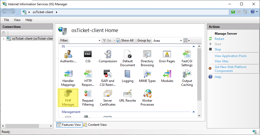Open Handler Mappings

pos(68,78)
